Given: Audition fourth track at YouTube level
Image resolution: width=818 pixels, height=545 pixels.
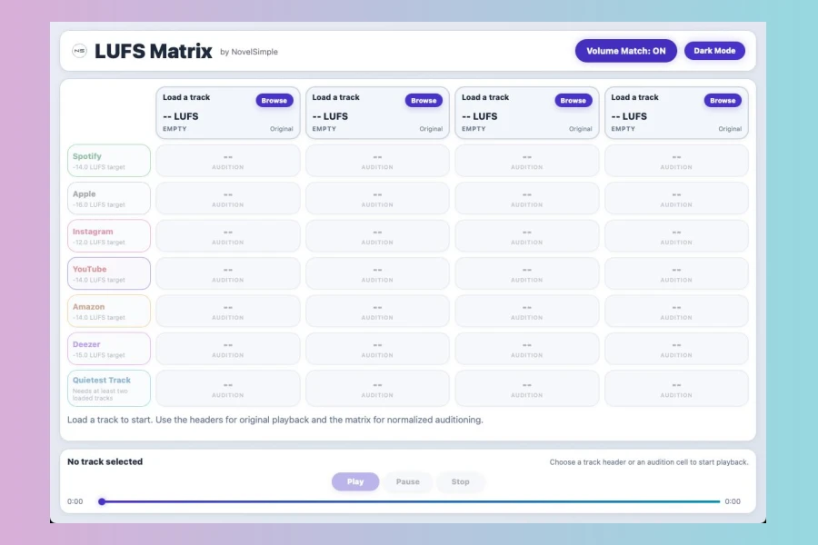Looking at the screenshot, I should [676, 273].
